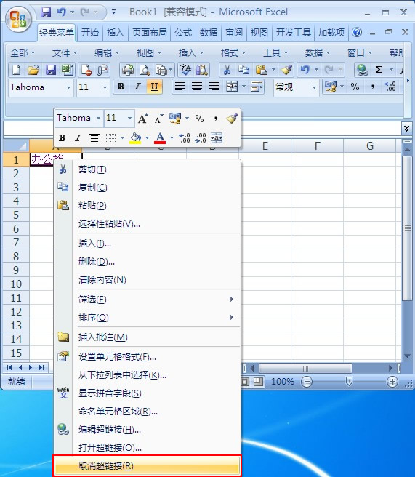415x477 pixels.
Task: Open mini toolbar font size dropdown
Action: pyautogui.click(x=129, y=118)
